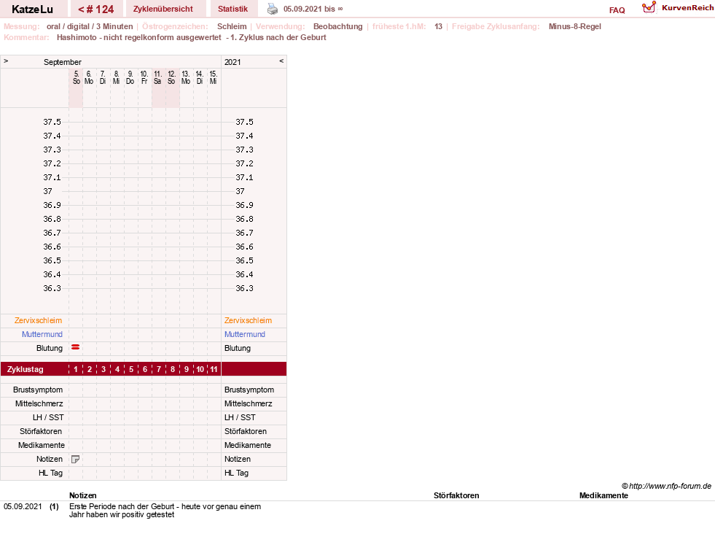The image size is (715, 534).
Task: Click the '5. So' date column header
Action: coord(76,77)
